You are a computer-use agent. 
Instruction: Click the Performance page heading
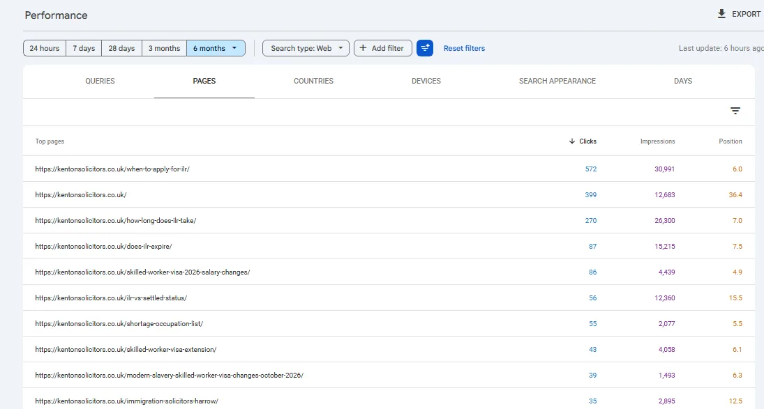(x=56, y=15)
